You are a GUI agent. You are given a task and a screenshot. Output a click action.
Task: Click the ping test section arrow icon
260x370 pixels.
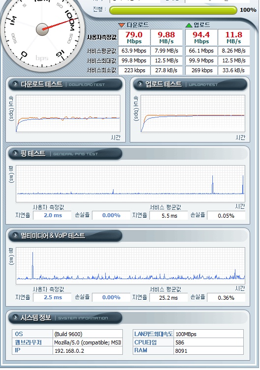tap(15, 153)
